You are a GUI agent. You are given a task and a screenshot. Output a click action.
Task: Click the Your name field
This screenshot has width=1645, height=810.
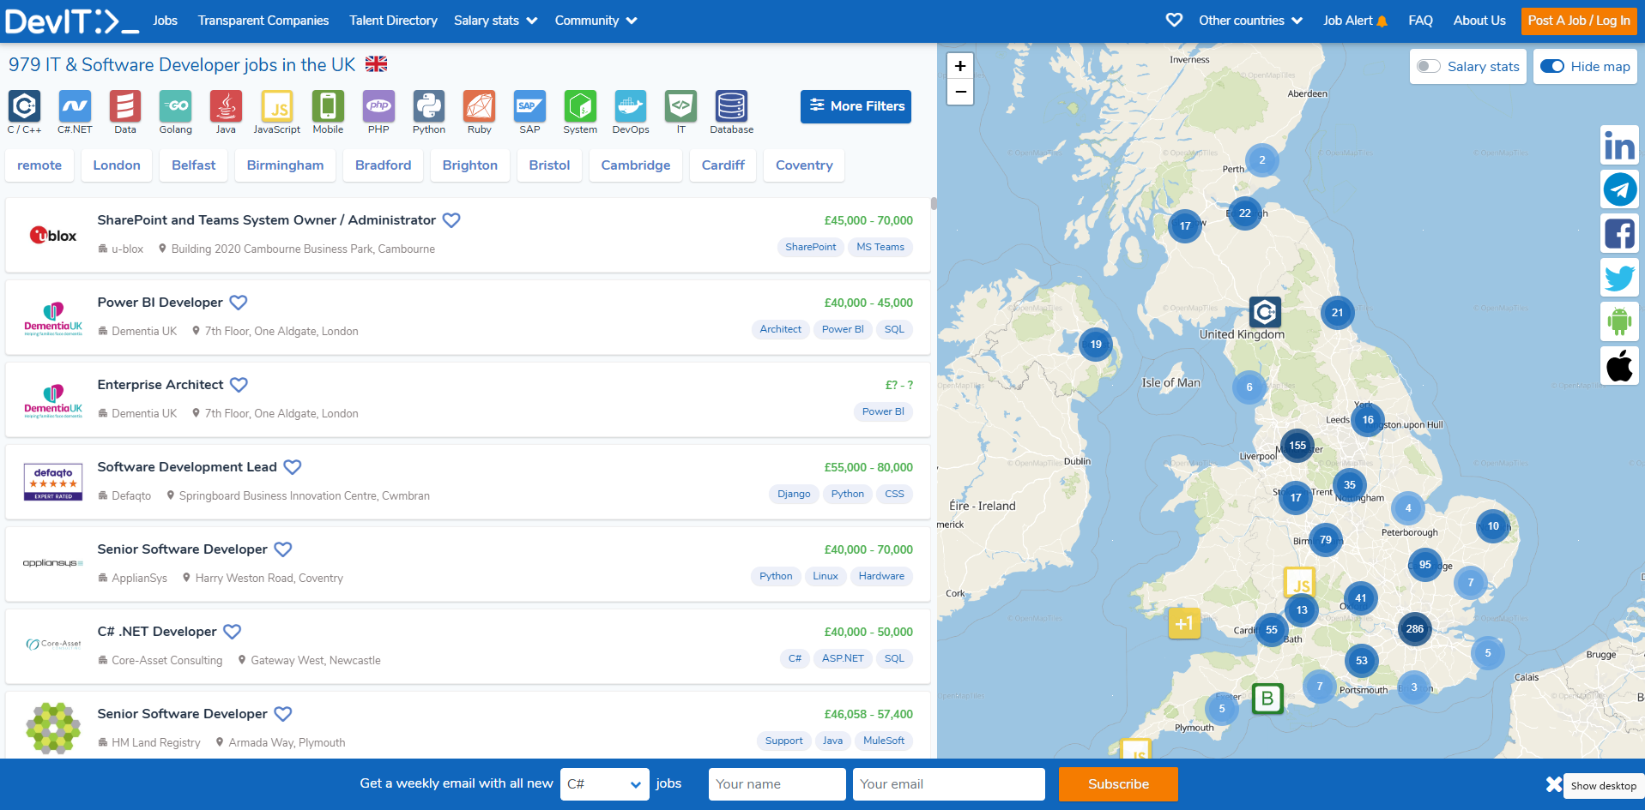(x=777, y=784)
